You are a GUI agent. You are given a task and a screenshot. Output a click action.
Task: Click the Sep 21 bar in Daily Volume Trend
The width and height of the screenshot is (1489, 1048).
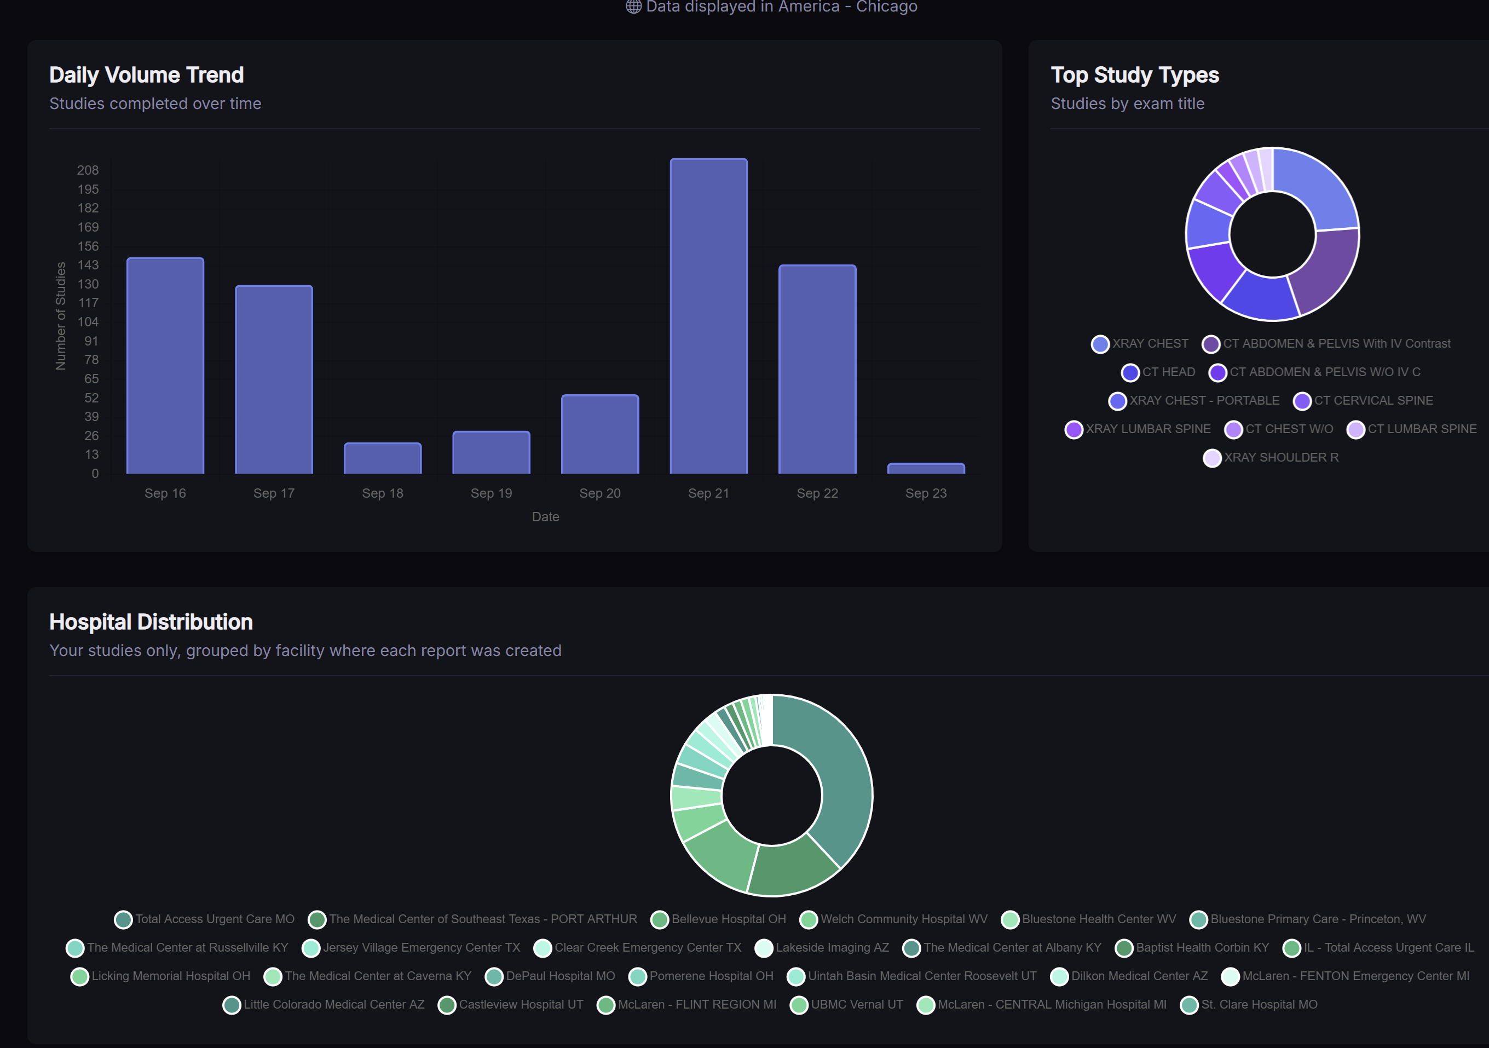click(709, 316)
